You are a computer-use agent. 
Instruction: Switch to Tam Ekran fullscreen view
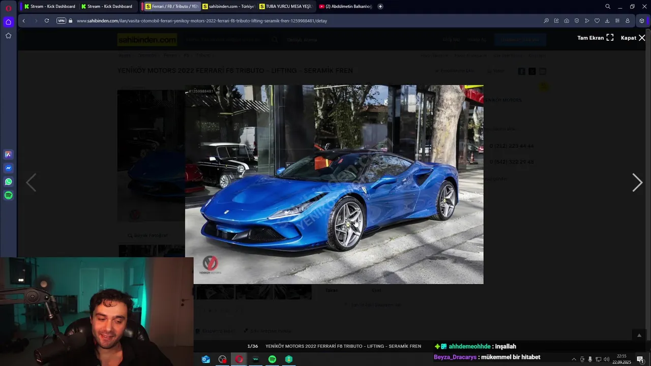[596, 38]
